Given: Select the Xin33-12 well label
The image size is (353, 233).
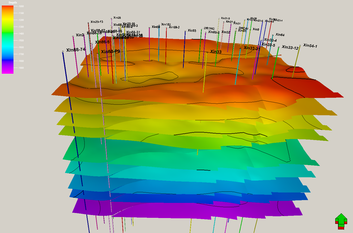Looking at the screenshot, I should [290, 47].
